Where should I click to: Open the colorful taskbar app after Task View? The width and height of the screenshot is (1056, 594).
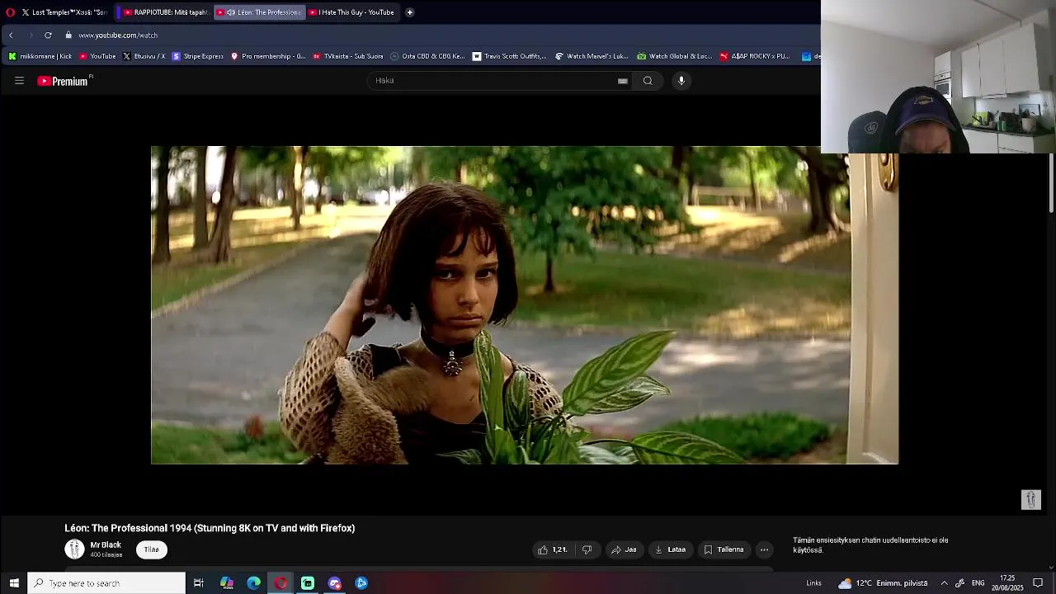[x=227, y=583]
